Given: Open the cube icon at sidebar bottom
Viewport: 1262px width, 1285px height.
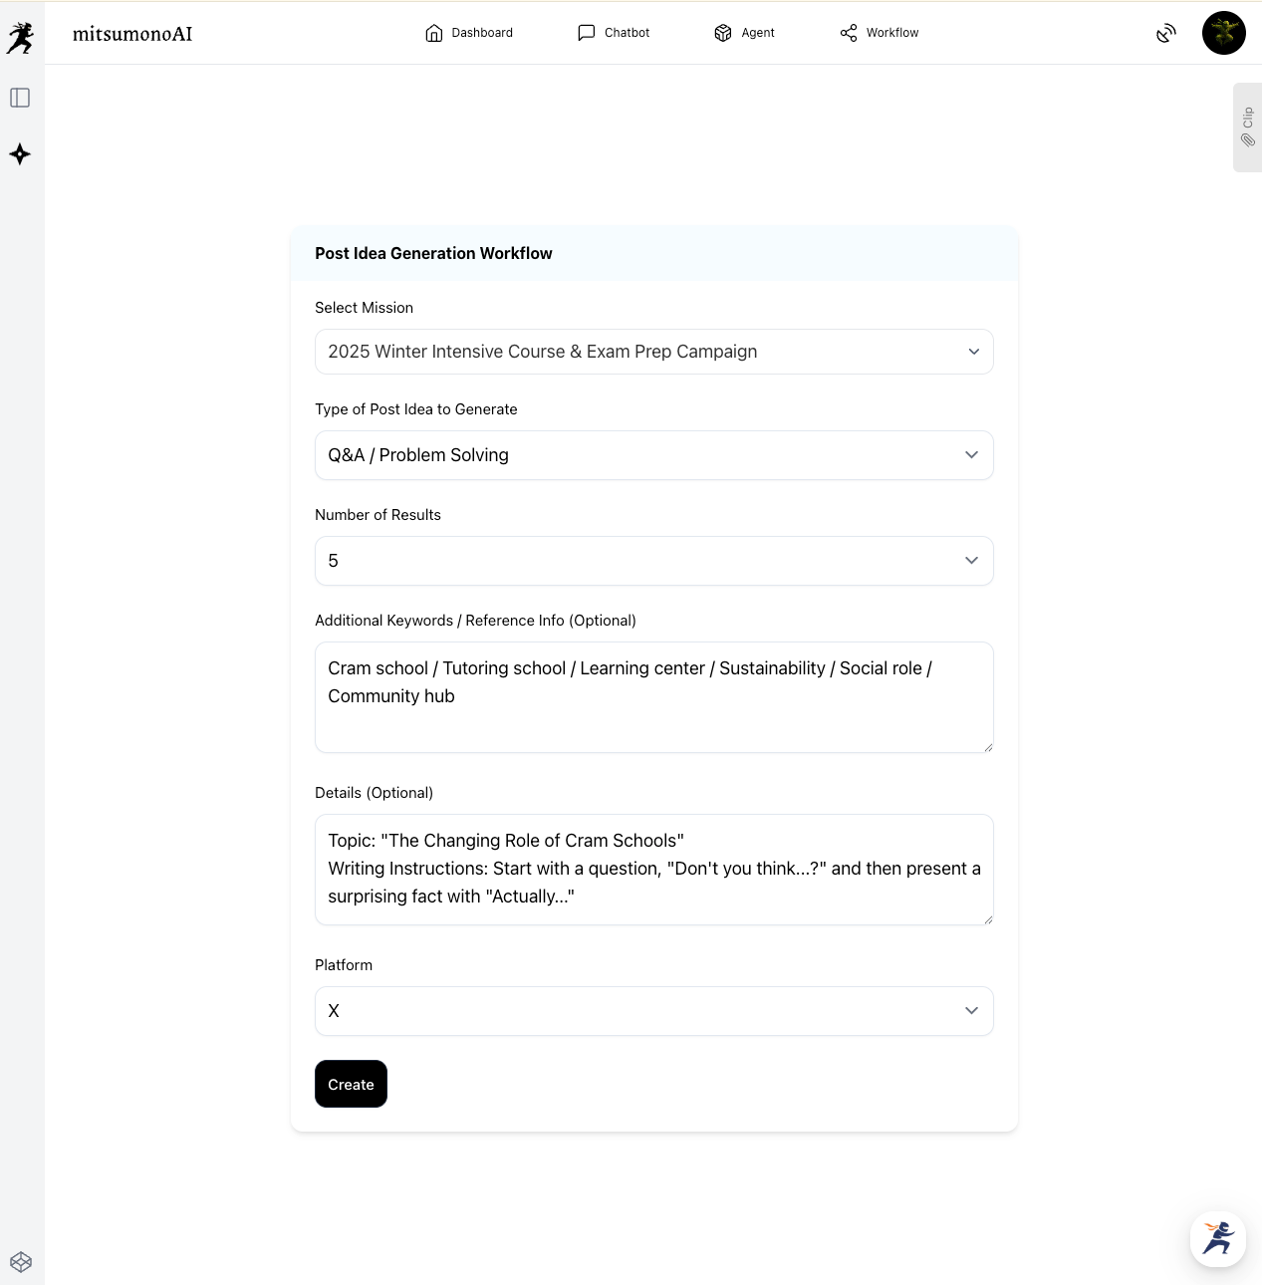Looking at the screenshot, I should (21, 1262).
